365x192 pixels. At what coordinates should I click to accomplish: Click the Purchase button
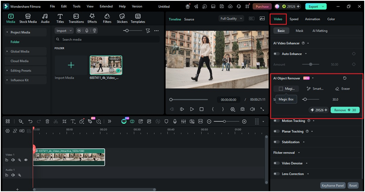[262, 6]
